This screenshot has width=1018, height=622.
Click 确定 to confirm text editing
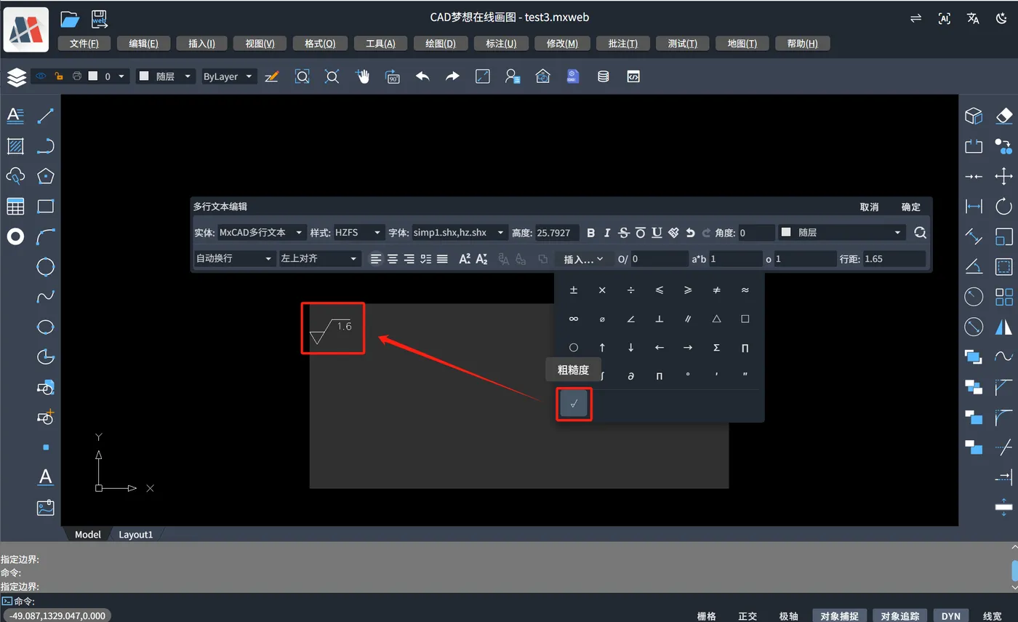pyautogui.click(x=910, y=207)
